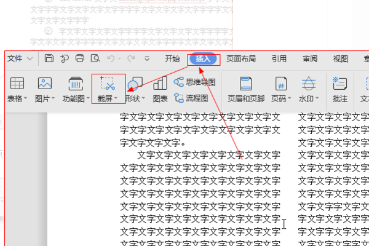Viewport: 369px width, 246px height.
Task: Select the 截屏 screenshot tool
Action: coord(108,89)
